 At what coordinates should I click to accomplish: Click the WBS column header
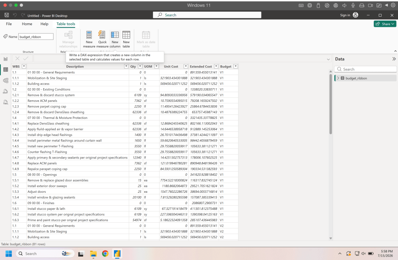pos(16,66)
